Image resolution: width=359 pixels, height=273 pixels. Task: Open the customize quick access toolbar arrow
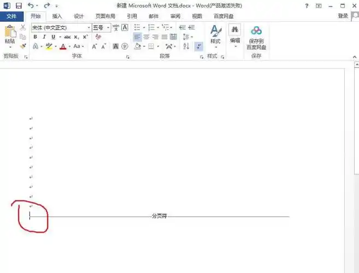(57, 6)
